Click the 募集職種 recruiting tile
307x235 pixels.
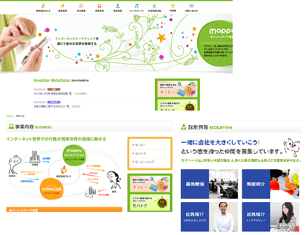[209, 184]
